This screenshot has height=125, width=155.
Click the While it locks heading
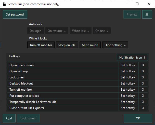[x=38, y=38]
